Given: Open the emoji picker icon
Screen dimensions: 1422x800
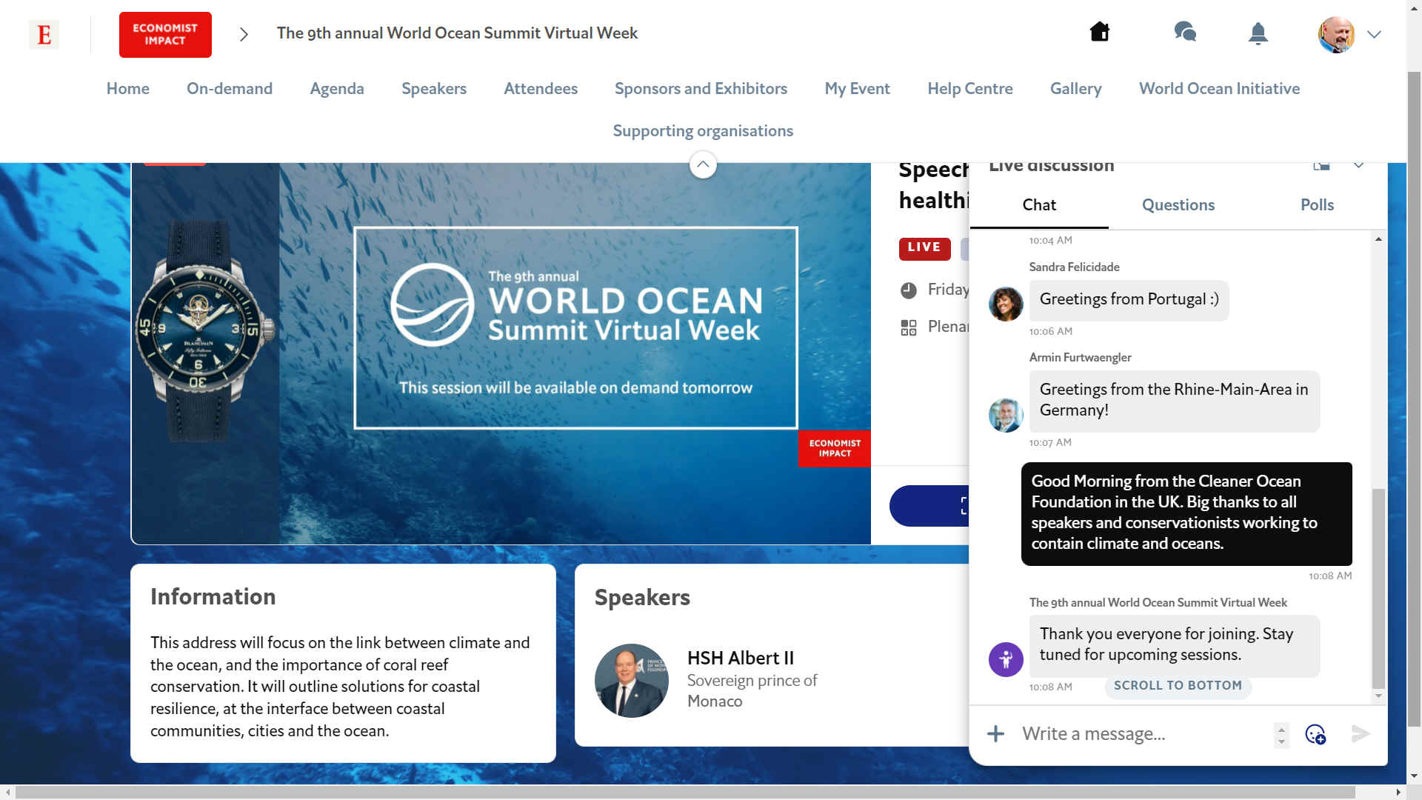Looking at the screenshot, I should click(1315, 734).
